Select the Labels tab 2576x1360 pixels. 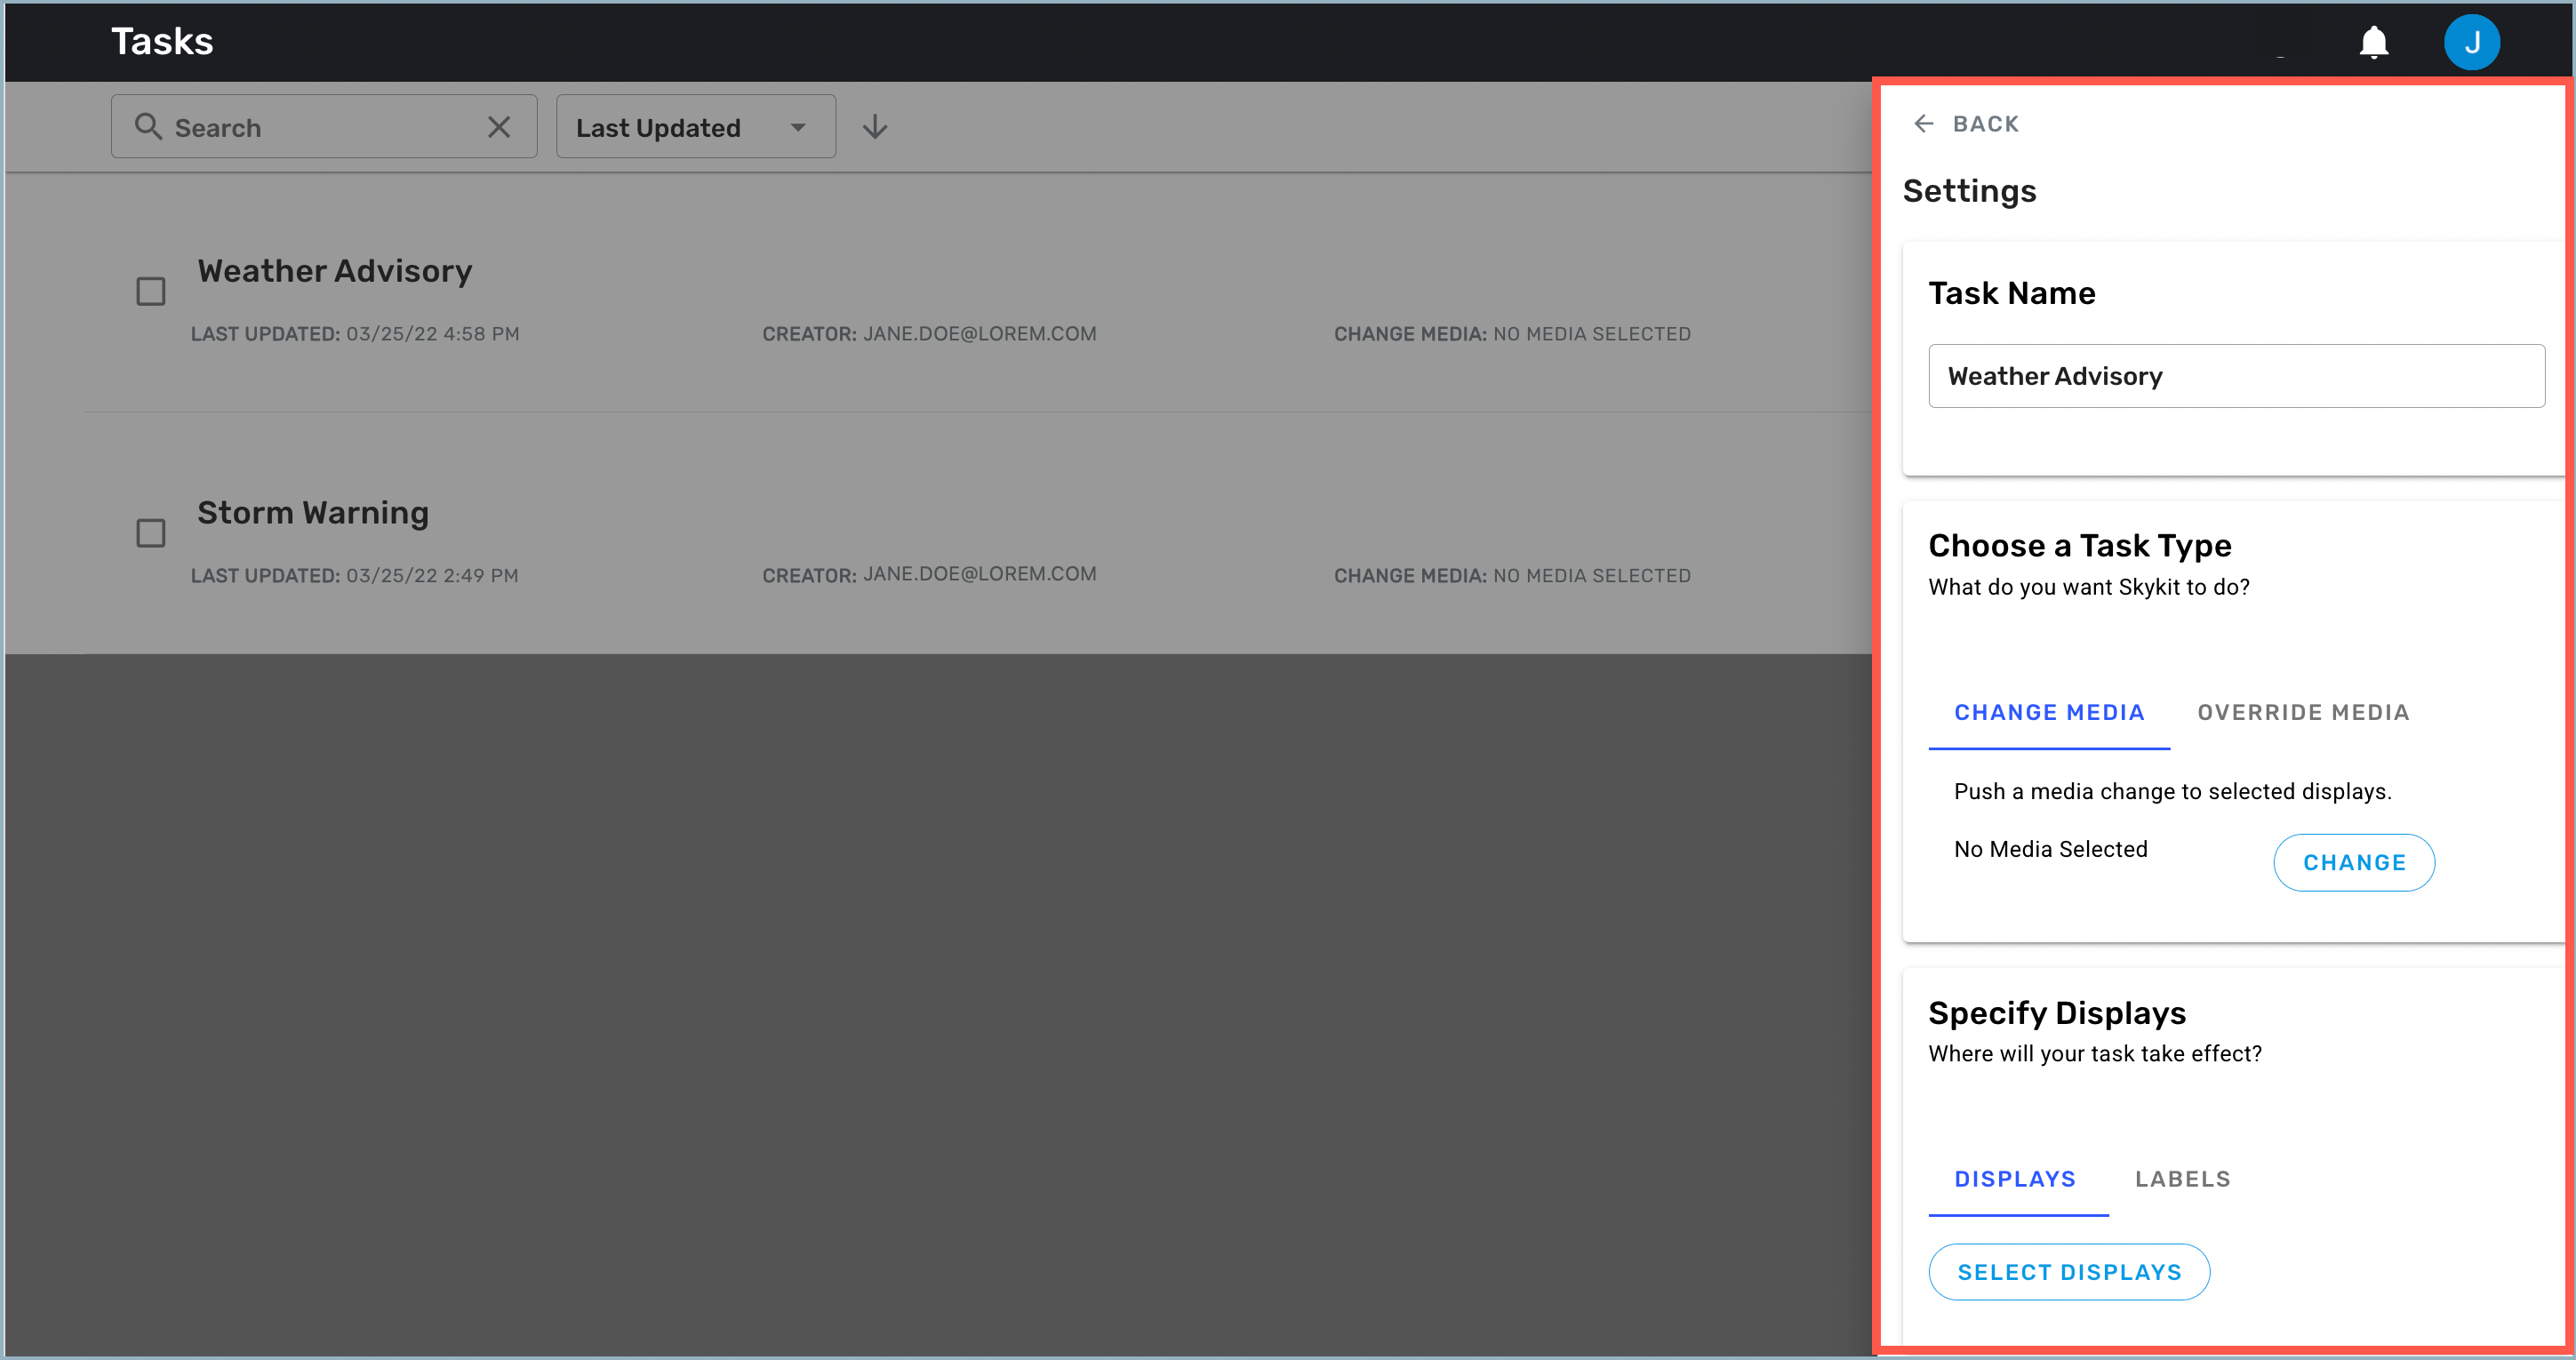coord(2183,1179)
